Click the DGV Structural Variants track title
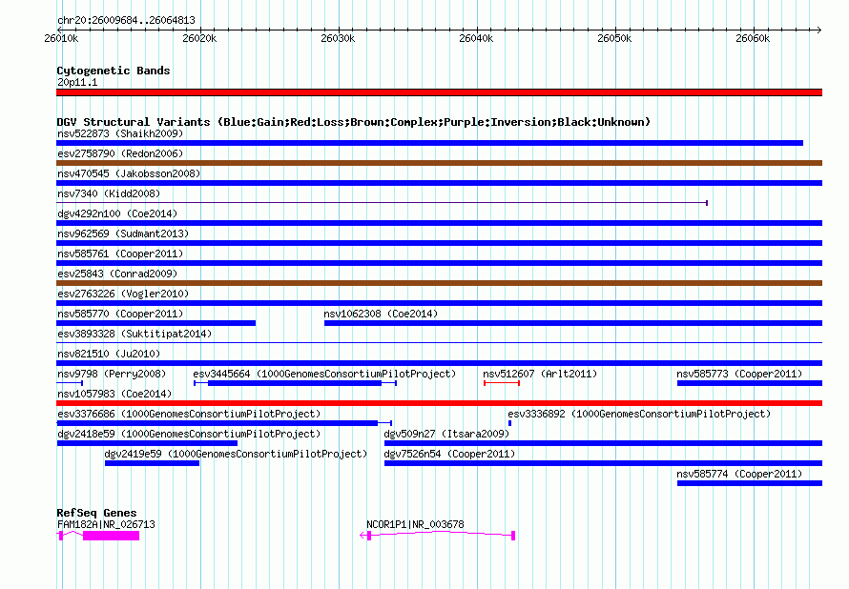 (x=354, y=122)
